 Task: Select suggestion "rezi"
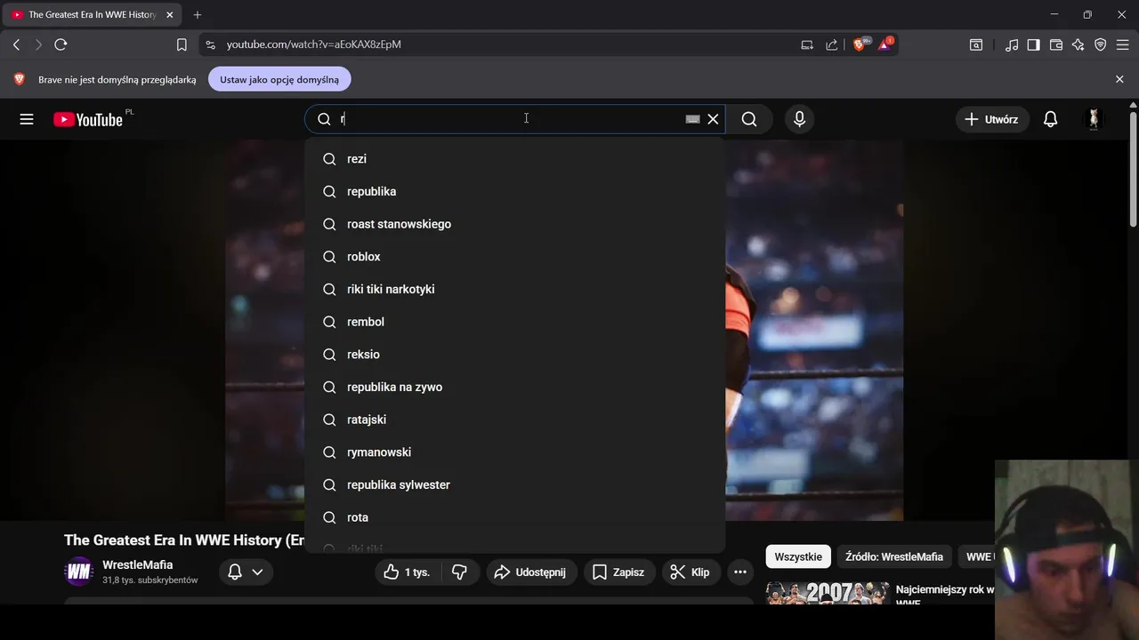pos(515,159)
